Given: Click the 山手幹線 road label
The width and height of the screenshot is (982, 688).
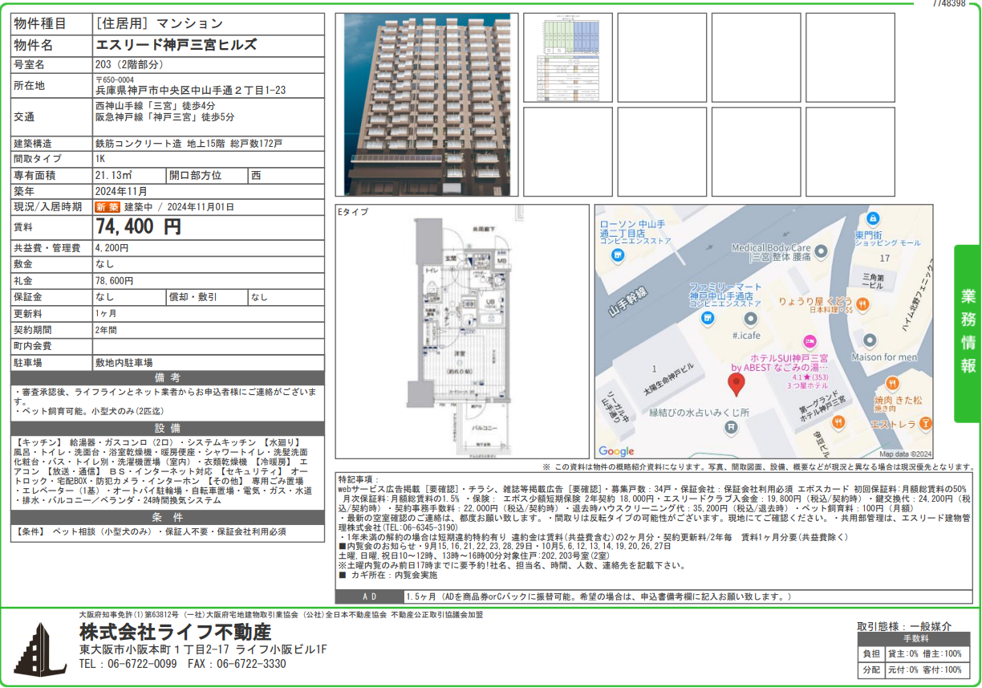Looking at the screenshot, I should click(627, 302).
